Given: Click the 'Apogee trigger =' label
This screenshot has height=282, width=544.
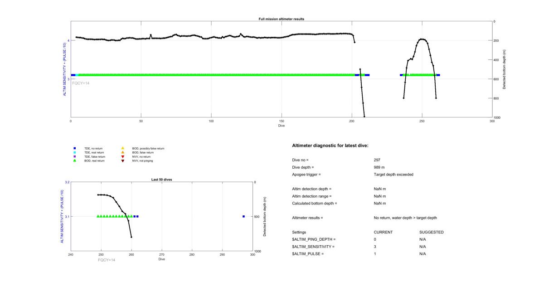Looking at the screenshot, I should [306, 175].
